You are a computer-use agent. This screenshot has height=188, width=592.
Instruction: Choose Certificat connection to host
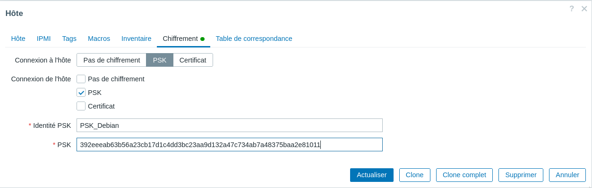(x=193, y=60)
